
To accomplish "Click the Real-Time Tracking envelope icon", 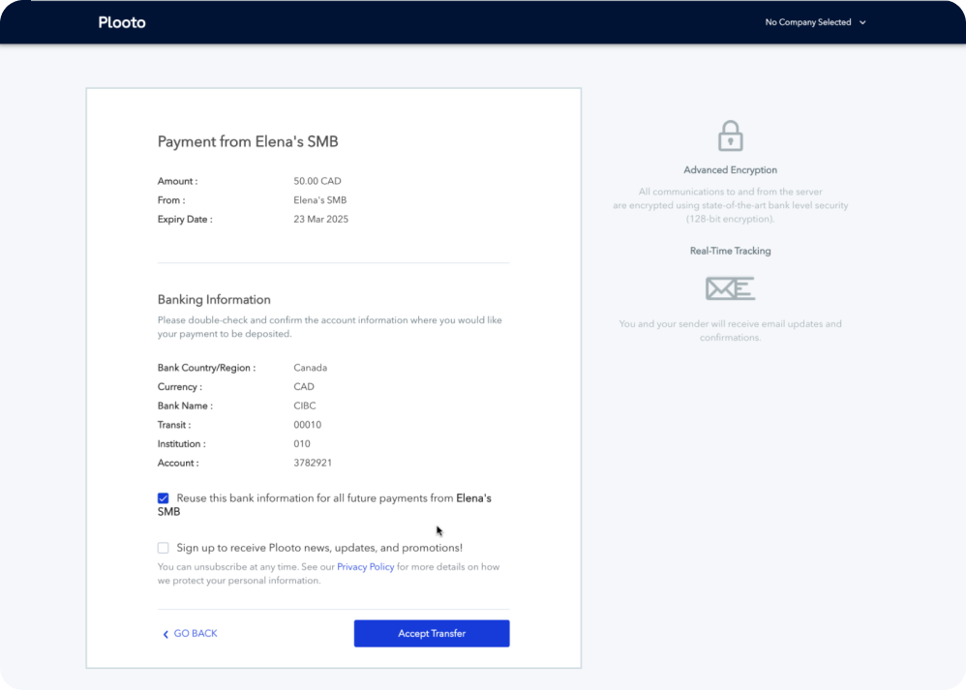I will click(x=730, y=288).
